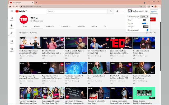Open the Sort By menu
Image resolution: width=169 pixels, height=105 pixels.
coord(151,33)
